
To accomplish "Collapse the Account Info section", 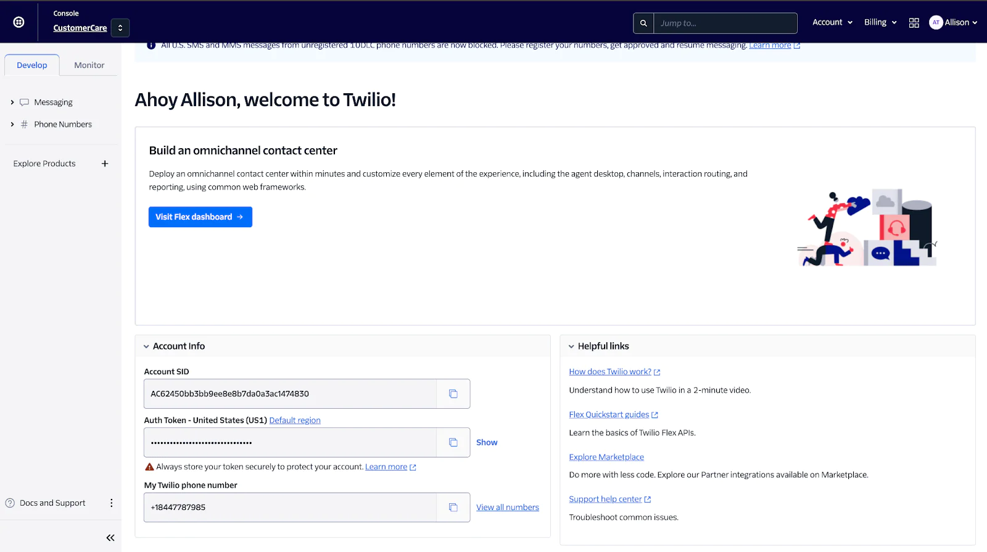I will [x=146, y=346].
